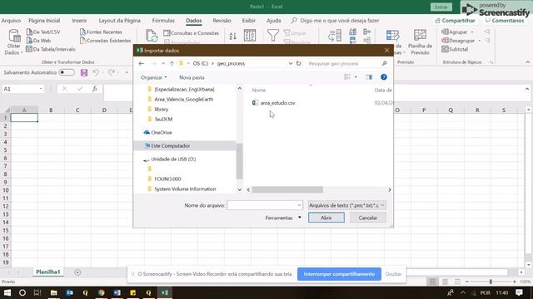This screenshot has height=299, width=533.
Task: Click the Compartilhar button
Action: (x=456, y=21)
